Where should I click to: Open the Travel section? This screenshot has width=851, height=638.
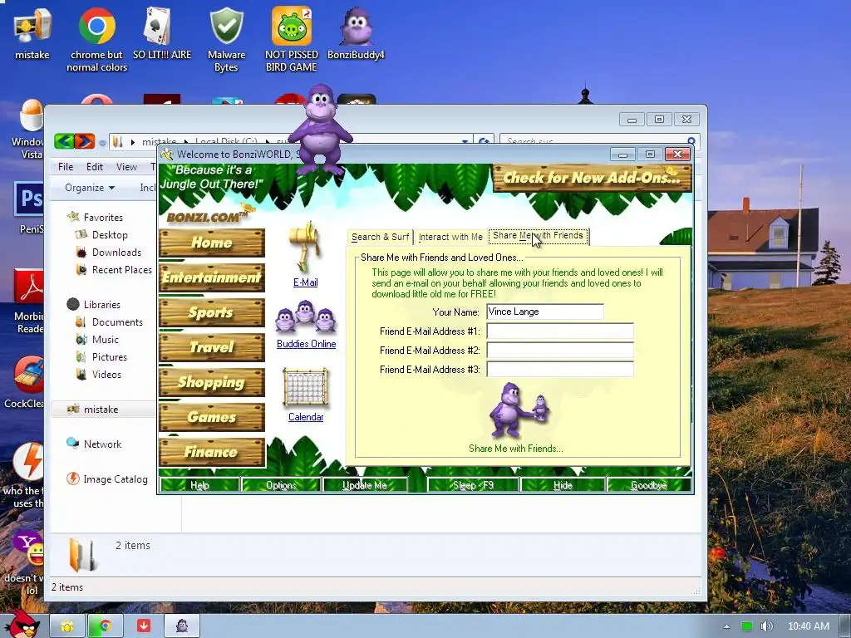[212, 347]
